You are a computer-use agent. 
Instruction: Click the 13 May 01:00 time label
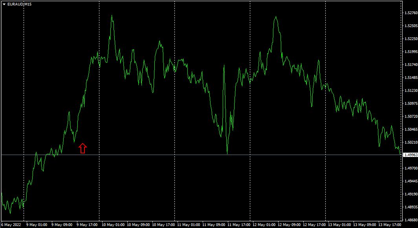(x=339, y=225)
